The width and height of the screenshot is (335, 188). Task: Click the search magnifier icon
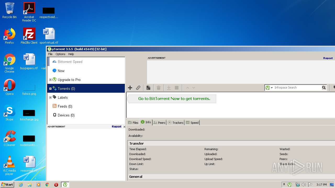[x=324, y=88]
